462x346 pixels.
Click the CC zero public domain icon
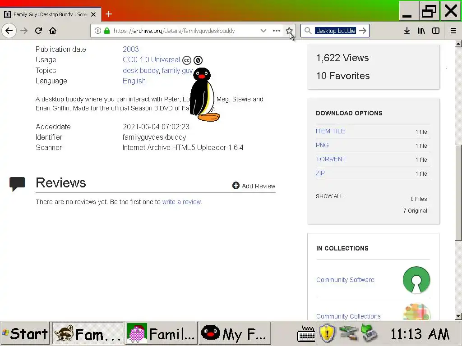198,60
